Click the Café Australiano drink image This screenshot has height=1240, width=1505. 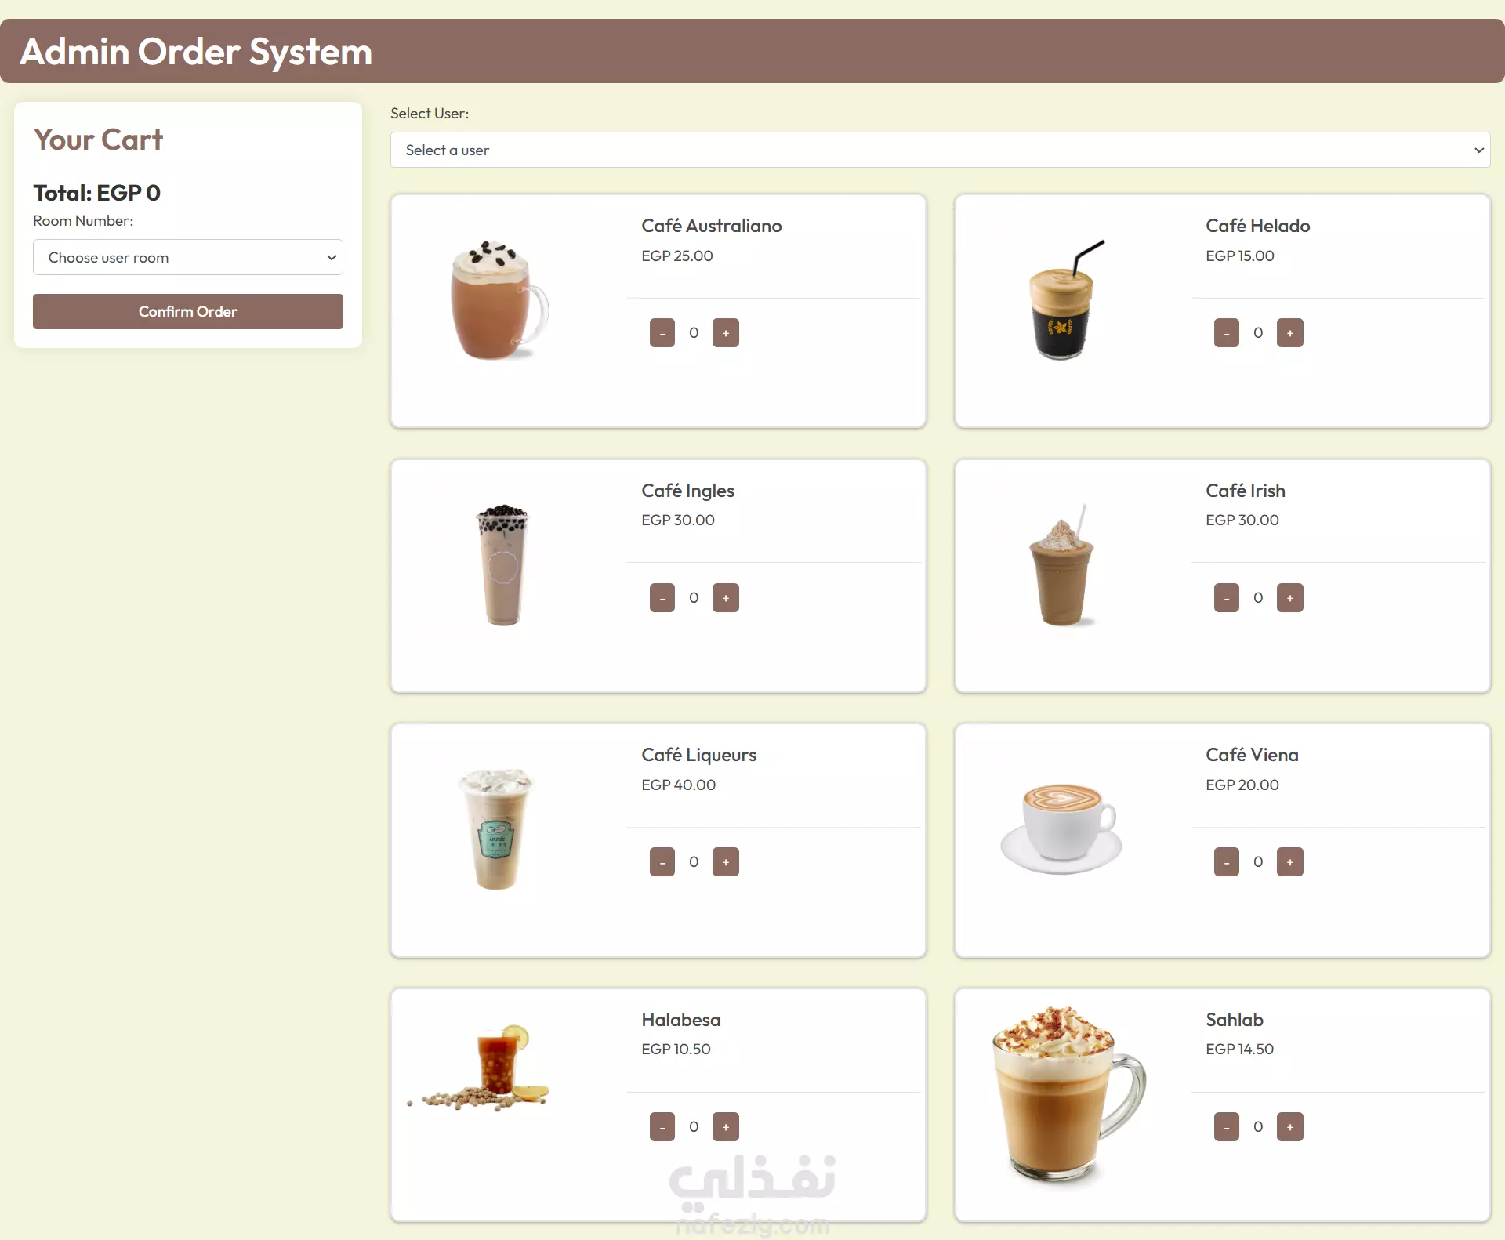tap(499, 300)
